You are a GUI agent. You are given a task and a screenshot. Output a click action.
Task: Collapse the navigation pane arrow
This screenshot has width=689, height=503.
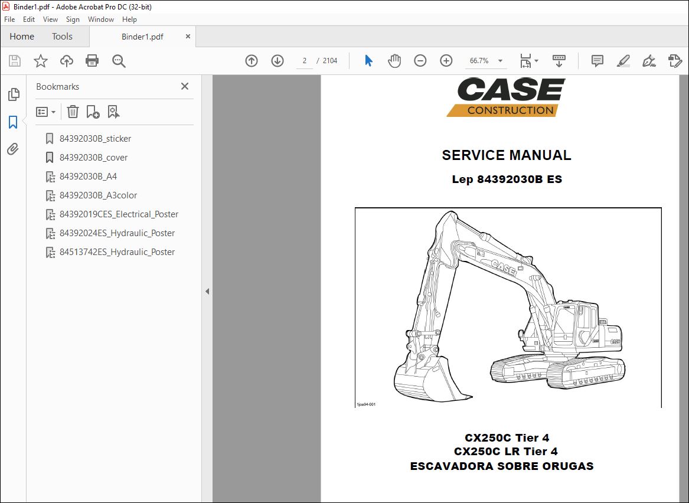[207, 291]
